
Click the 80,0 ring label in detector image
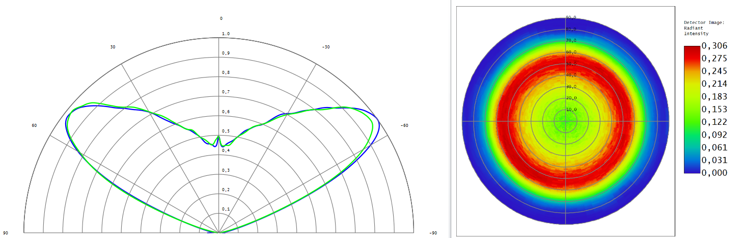[x=571, y=29]
